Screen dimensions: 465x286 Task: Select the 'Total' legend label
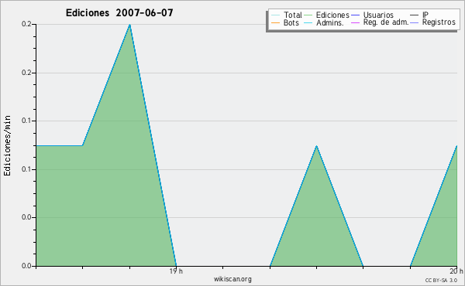292,15
